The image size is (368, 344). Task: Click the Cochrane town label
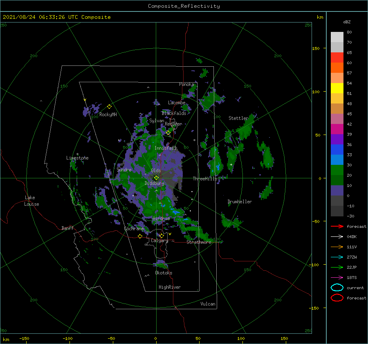point(134,229)
